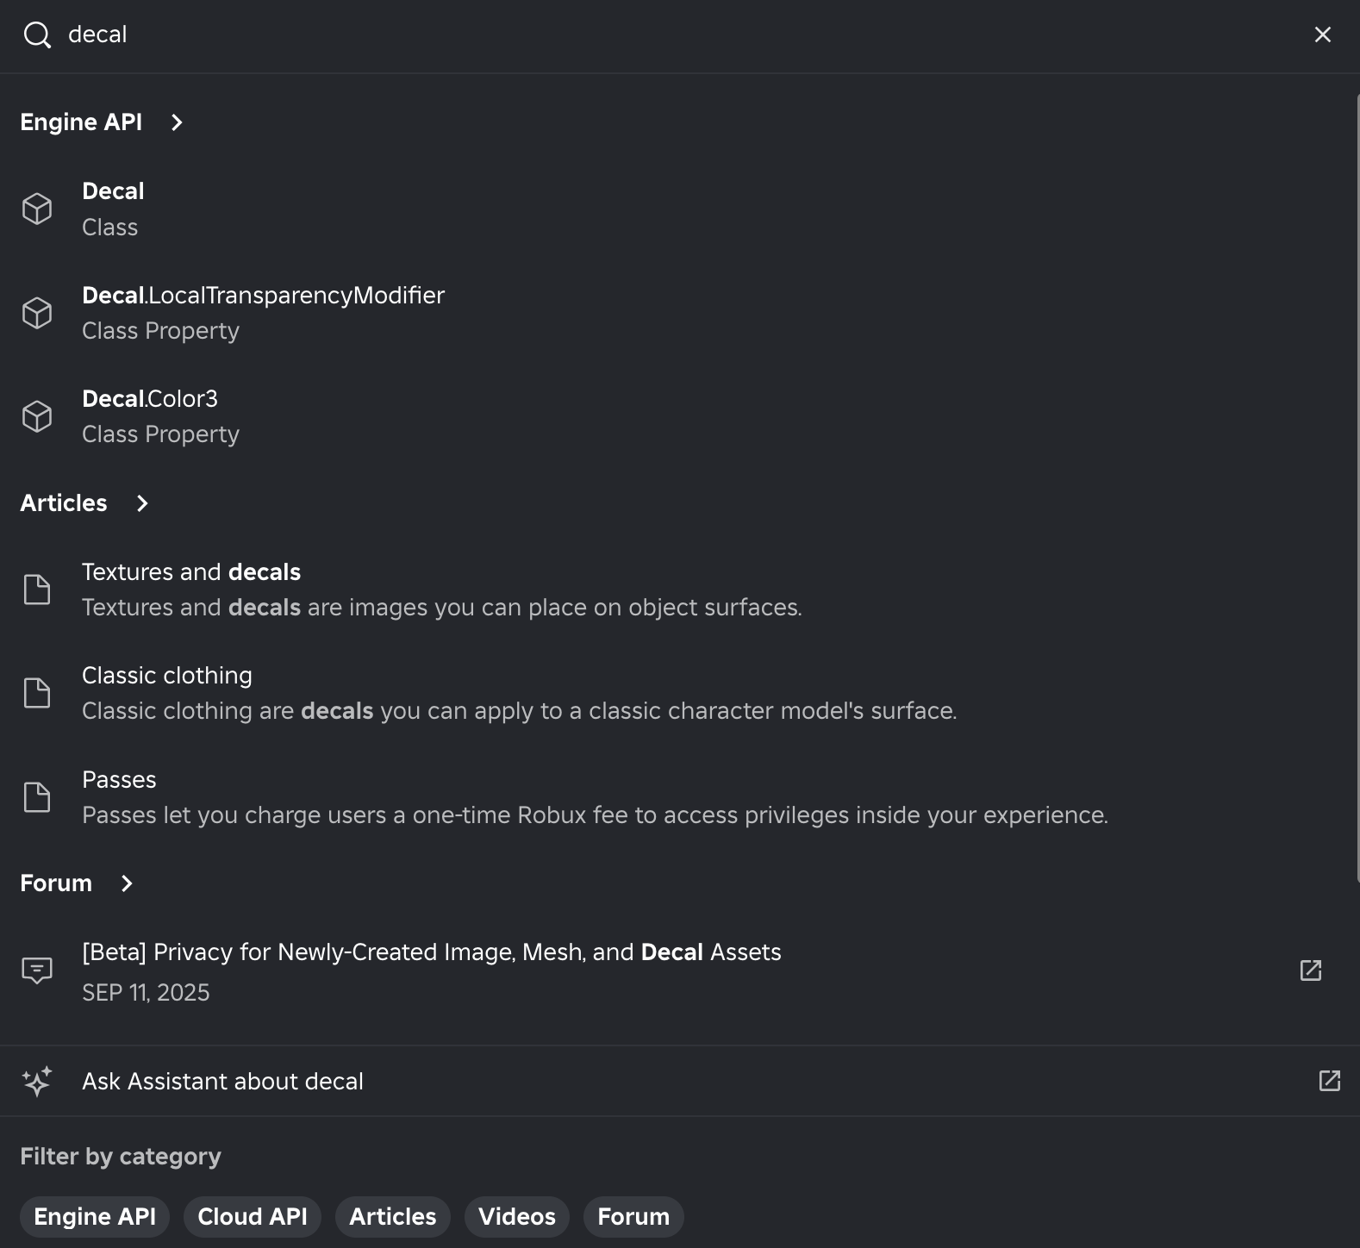Viewport: 1360px width, 1248px height.
Task: Filter results by Videos chip
Action: 517,1217
